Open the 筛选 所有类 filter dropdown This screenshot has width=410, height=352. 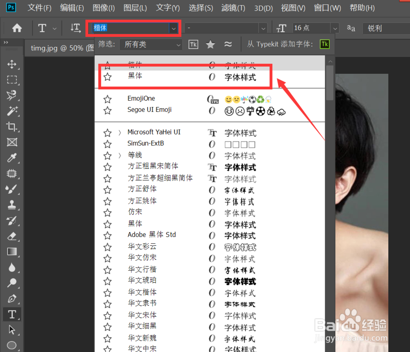tap(150, 44)
